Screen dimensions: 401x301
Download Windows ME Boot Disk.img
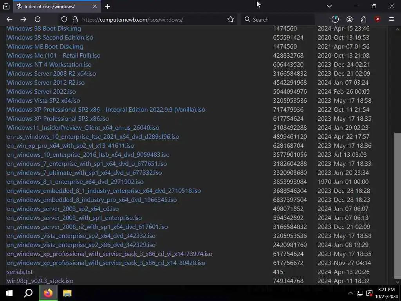tap(45, 47)
